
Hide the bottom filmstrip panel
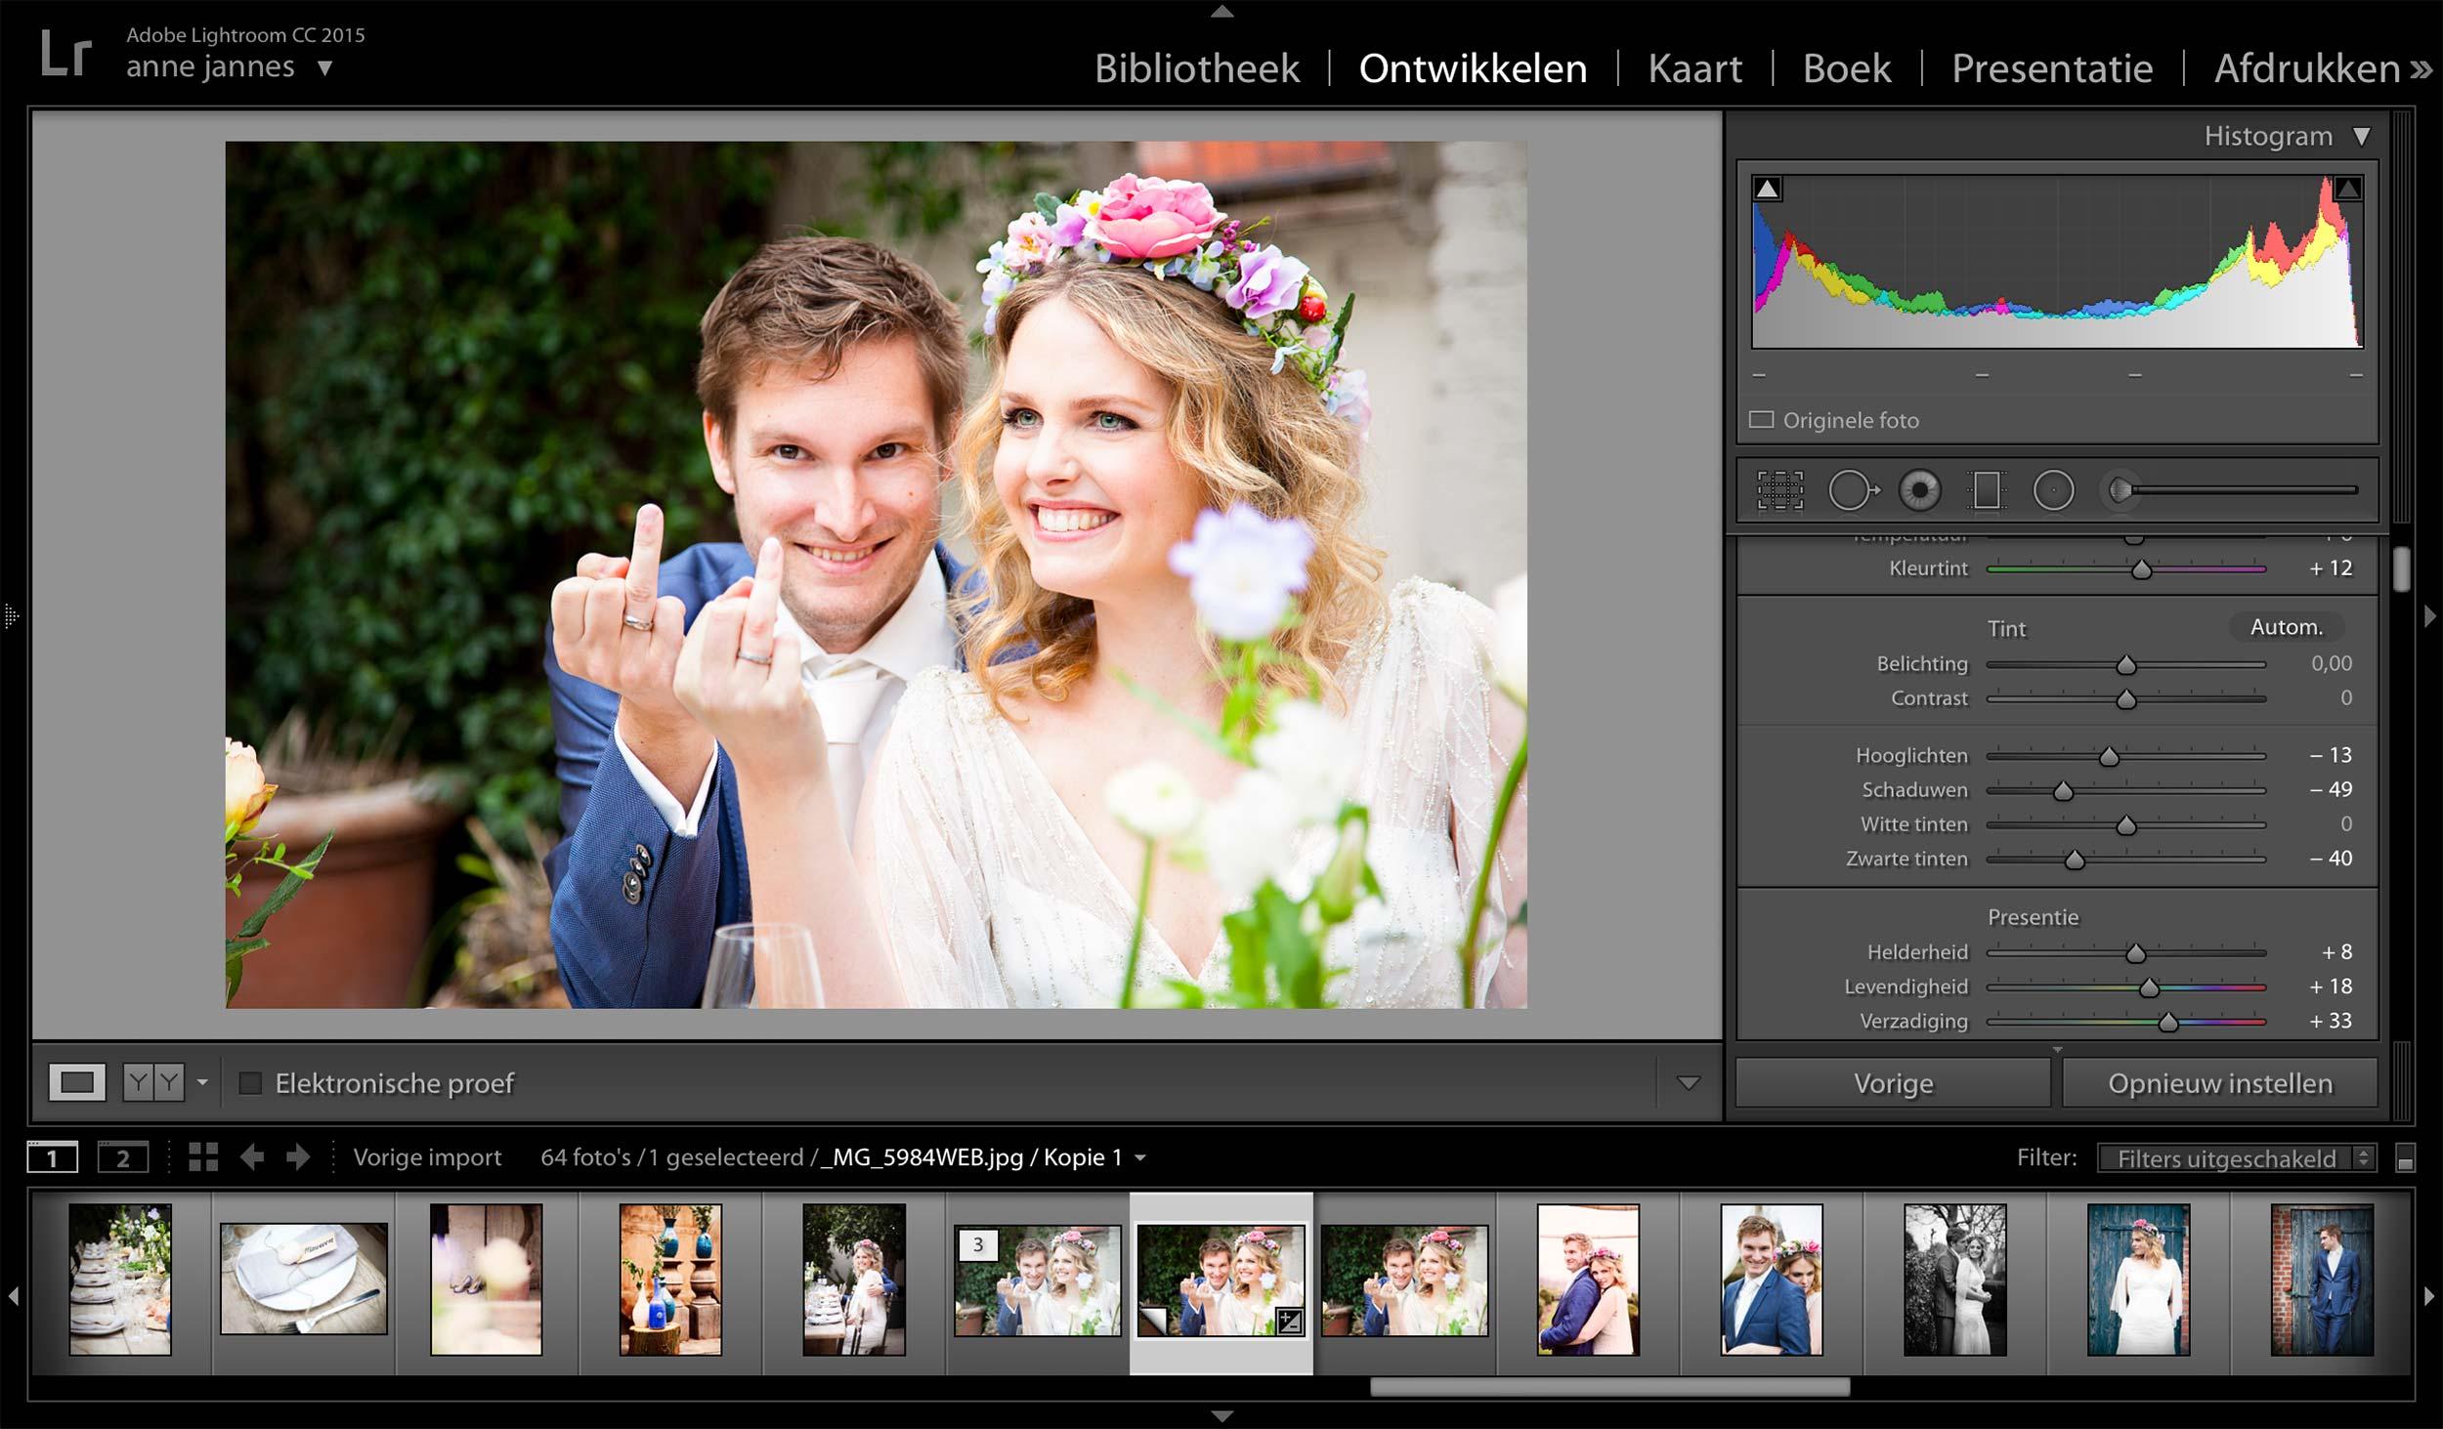[x=1221, y=1416]
